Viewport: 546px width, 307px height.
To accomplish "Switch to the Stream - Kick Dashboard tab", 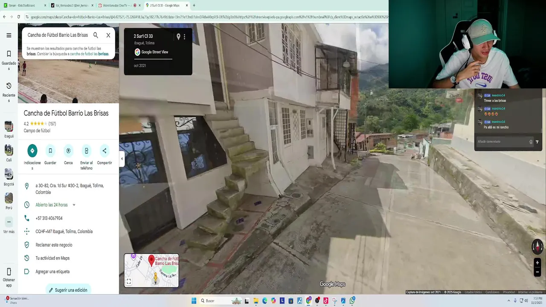I will point(25,6).
